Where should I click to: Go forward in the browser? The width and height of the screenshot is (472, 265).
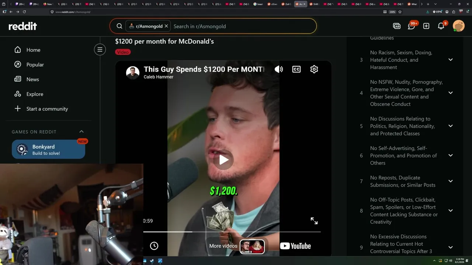(x=18, y=12)
